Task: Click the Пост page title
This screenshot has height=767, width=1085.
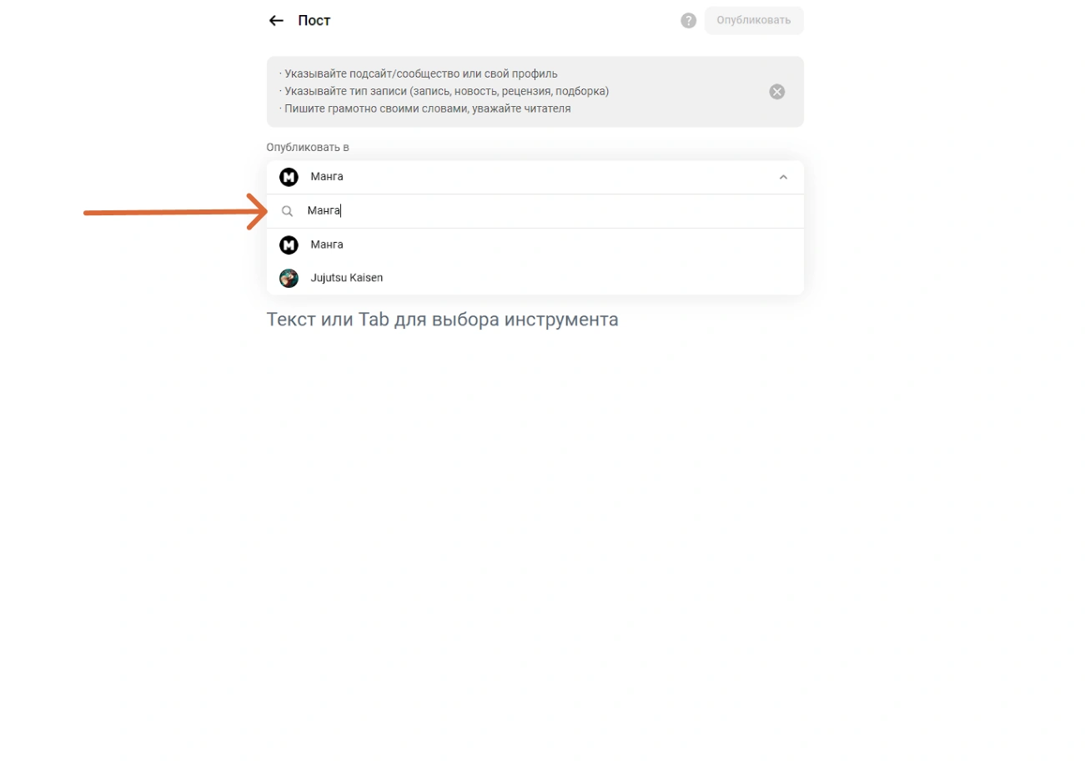Action: pos(314,21)
